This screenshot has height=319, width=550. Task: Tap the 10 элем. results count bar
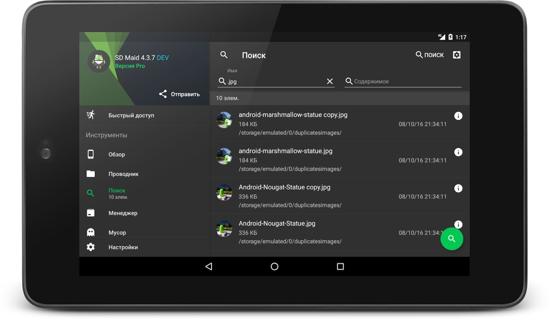pyautogui.click(x=340, y=98)
